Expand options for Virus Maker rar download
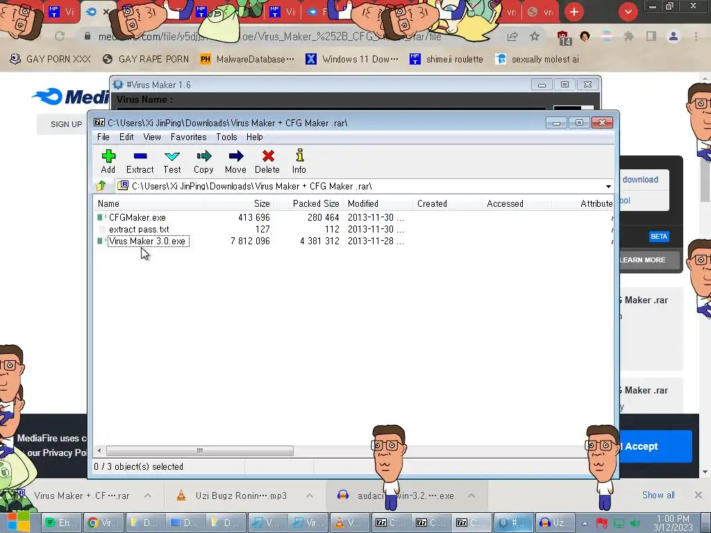 (148, 496)
